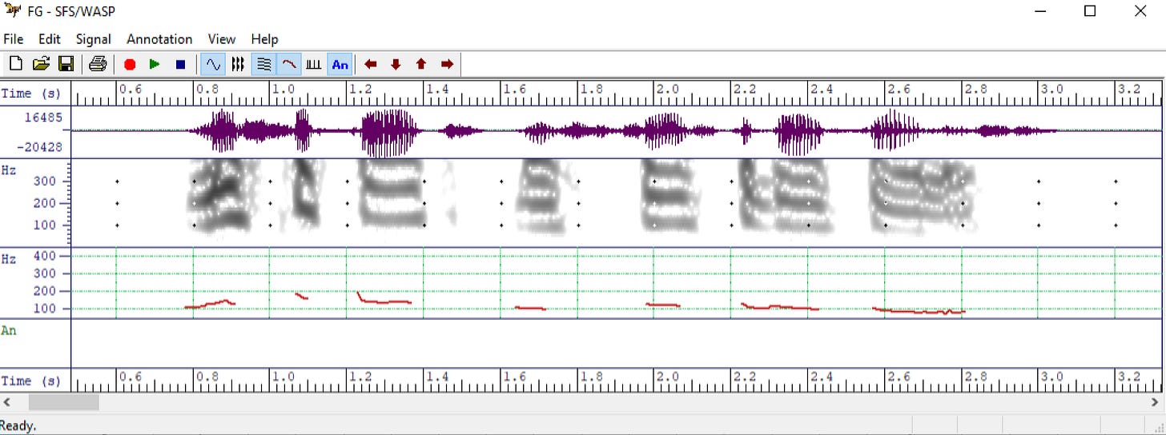
Task: Click the '2.0' mark on the top time ruler
Action: tap(668, 89)
